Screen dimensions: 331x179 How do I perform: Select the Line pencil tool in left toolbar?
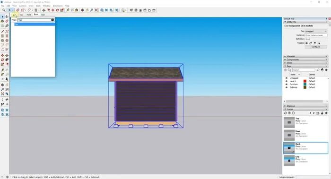(x=2, y=32)
